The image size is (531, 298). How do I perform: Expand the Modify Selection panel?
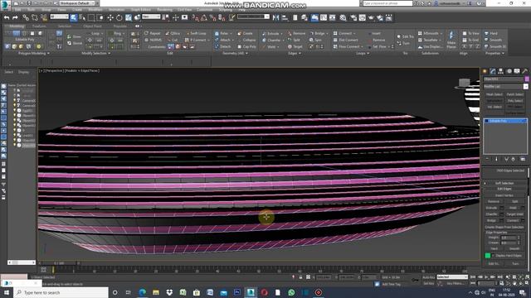point(96,53)
